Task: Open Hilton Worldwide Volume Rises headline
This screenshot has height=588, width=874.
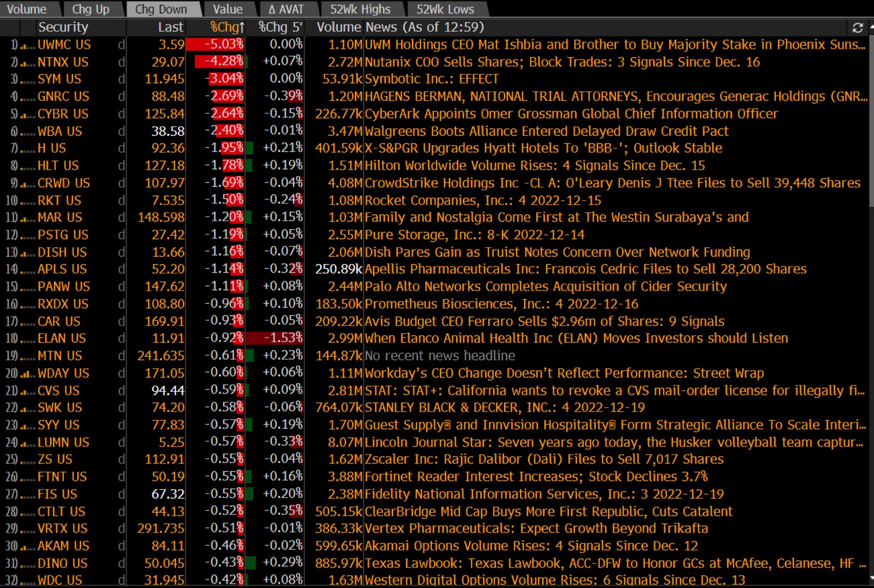Action: tap(535, 166)
